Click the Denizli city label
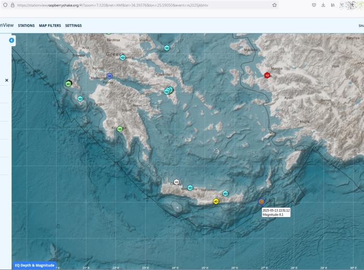This screenshot has height=270, width=364. tap(326, 100)
